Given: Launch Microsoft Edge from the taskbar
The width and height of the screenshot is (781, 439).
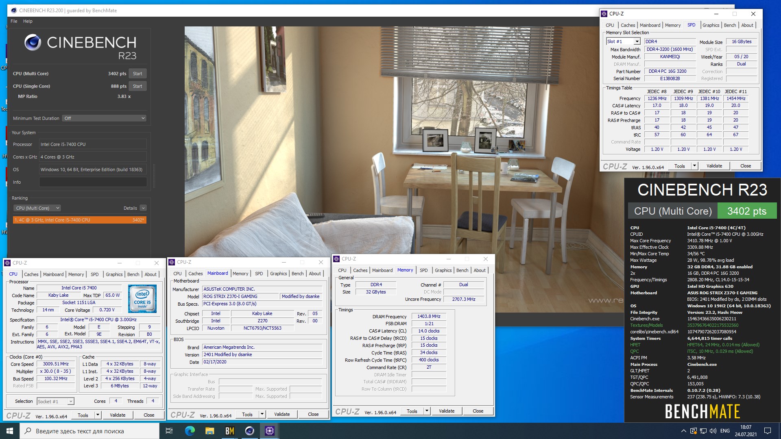Looking at the screenshot, I should tap(190, 431).
